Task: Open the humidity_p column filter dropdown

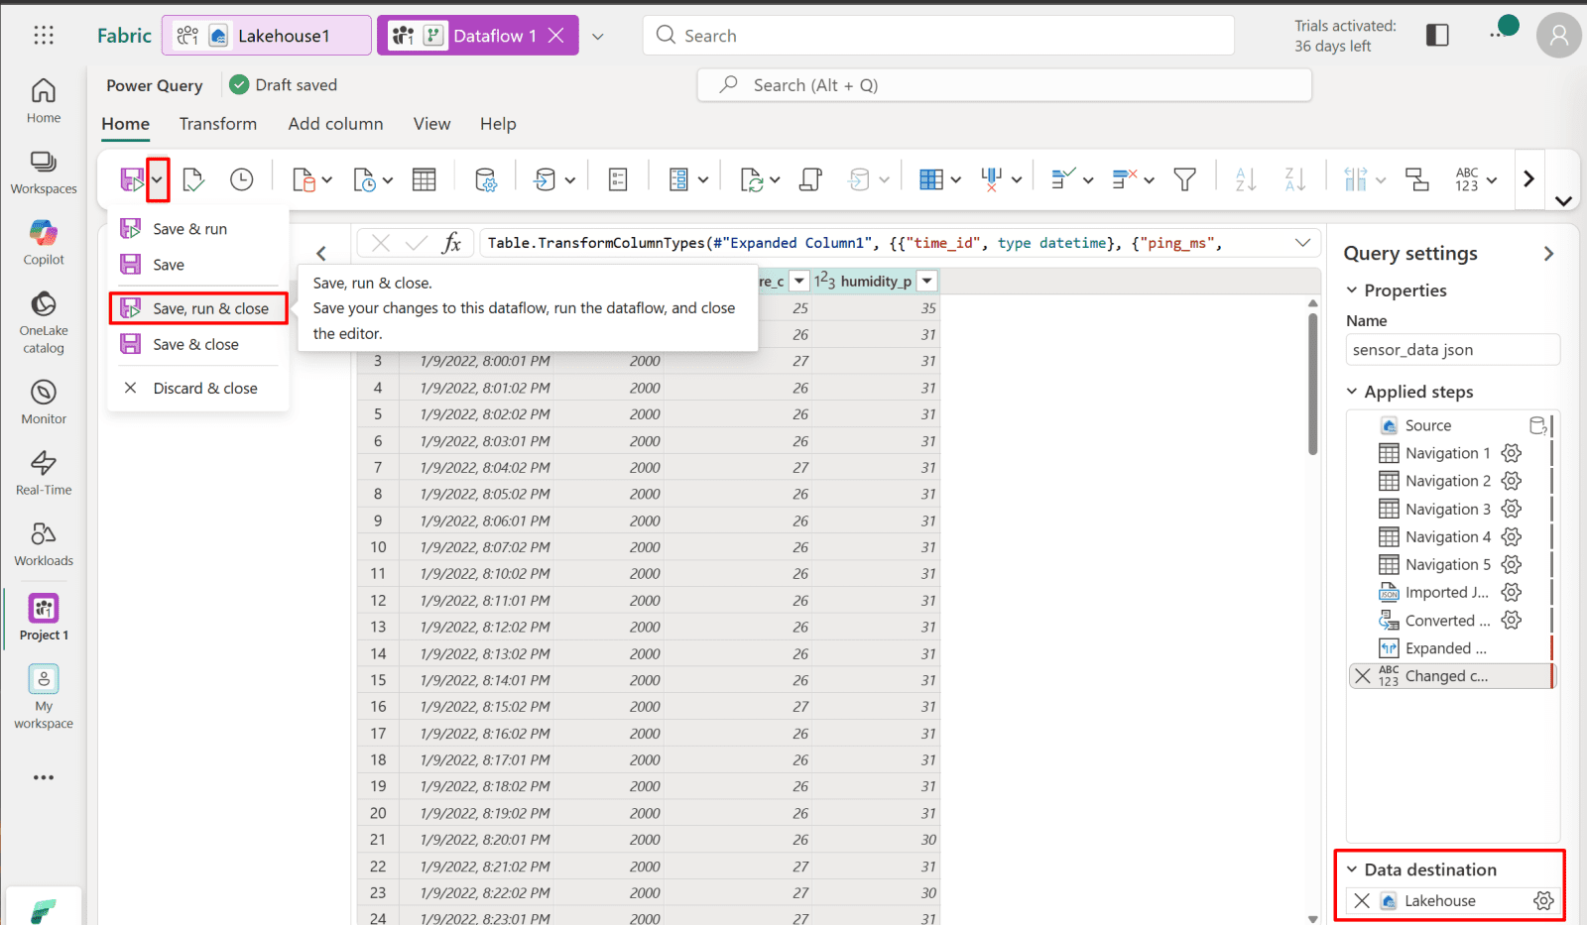Action: click(927, 282)
